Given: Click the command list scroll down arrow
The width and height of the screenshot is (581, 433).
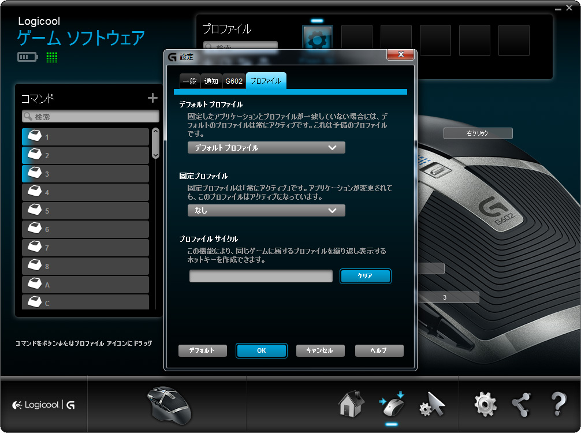Looking at the screenshot, I should [155, 155].
